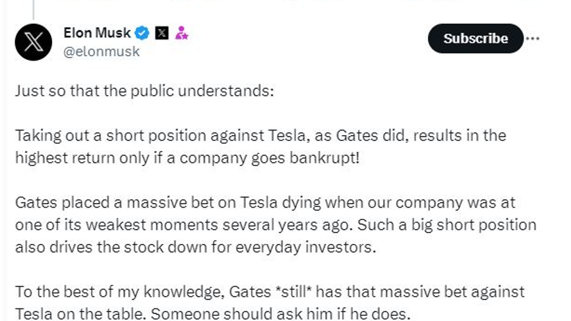
Task: Click the paragraph starting 'Taking out a short position'
Action: tap(260, 146)
